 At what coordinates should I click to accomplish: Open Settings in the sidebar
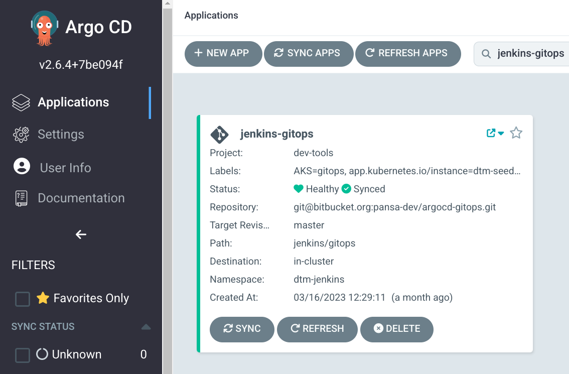(61, 135)
